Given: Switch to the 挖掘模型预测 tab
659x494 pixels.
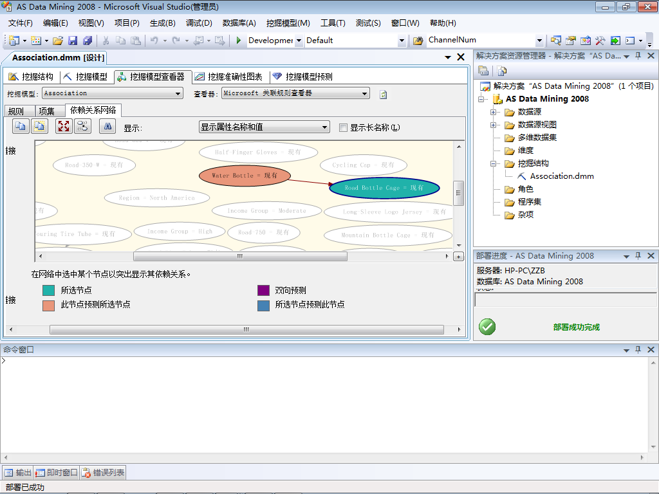Looking at the screenshot, I should 302,77.
